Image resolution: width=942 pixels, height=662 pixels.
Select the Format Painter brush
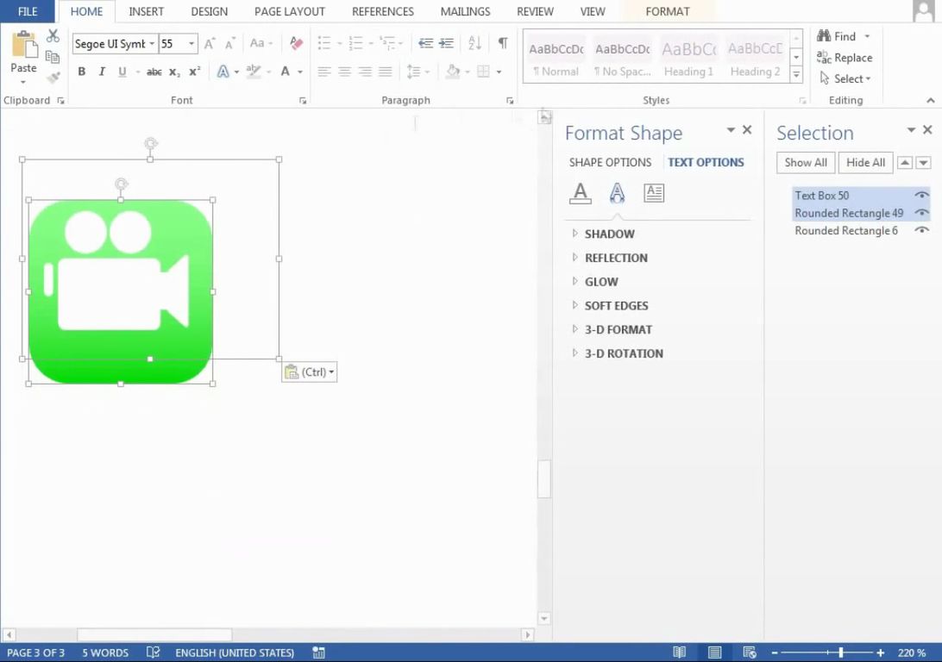pos(53,78)
